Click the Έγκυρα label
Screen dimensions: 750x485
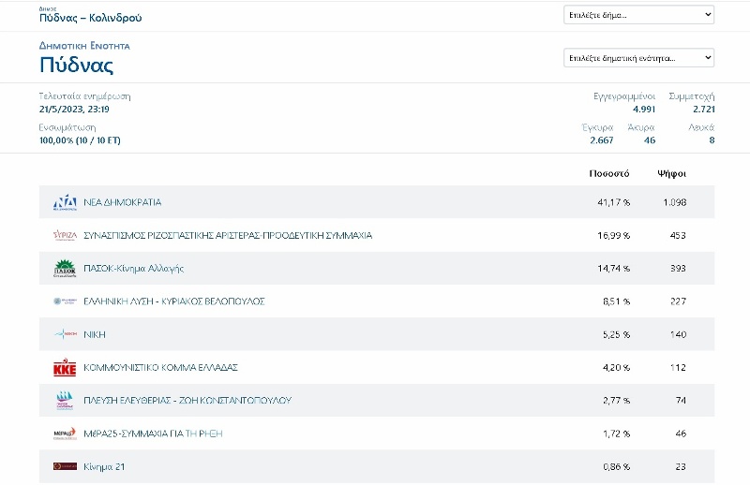[x=597, y=127]
